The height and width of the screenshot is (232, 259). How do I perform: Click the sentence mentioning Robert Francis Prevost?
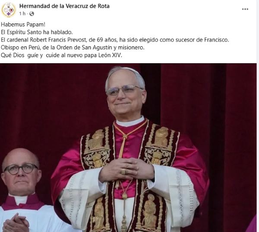115,40
